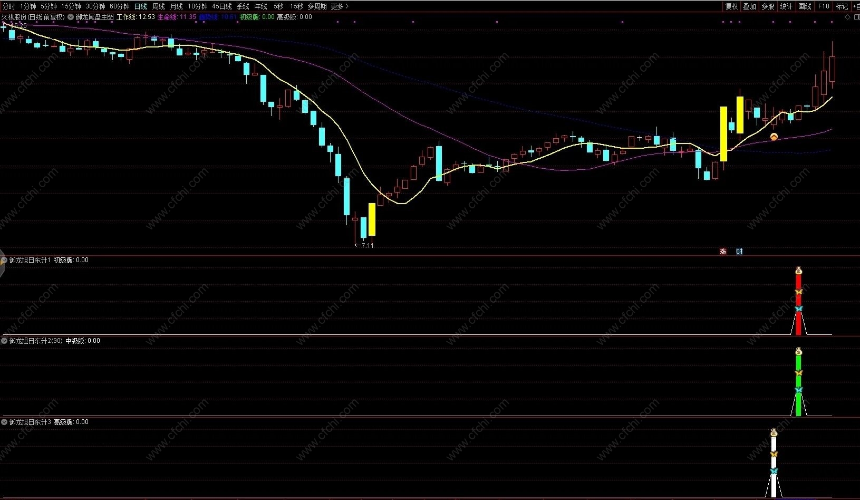The width and height of the screenshot is (860, 500).
Task: Click the orange butterfly on white bar
Action: [774, 454]
